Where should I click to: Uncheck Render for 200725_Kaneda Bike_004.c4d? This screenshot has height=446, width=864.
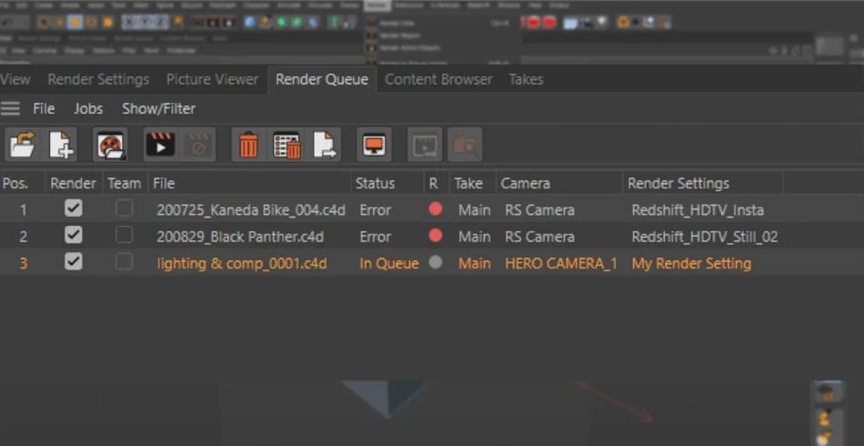click(74, 208)
